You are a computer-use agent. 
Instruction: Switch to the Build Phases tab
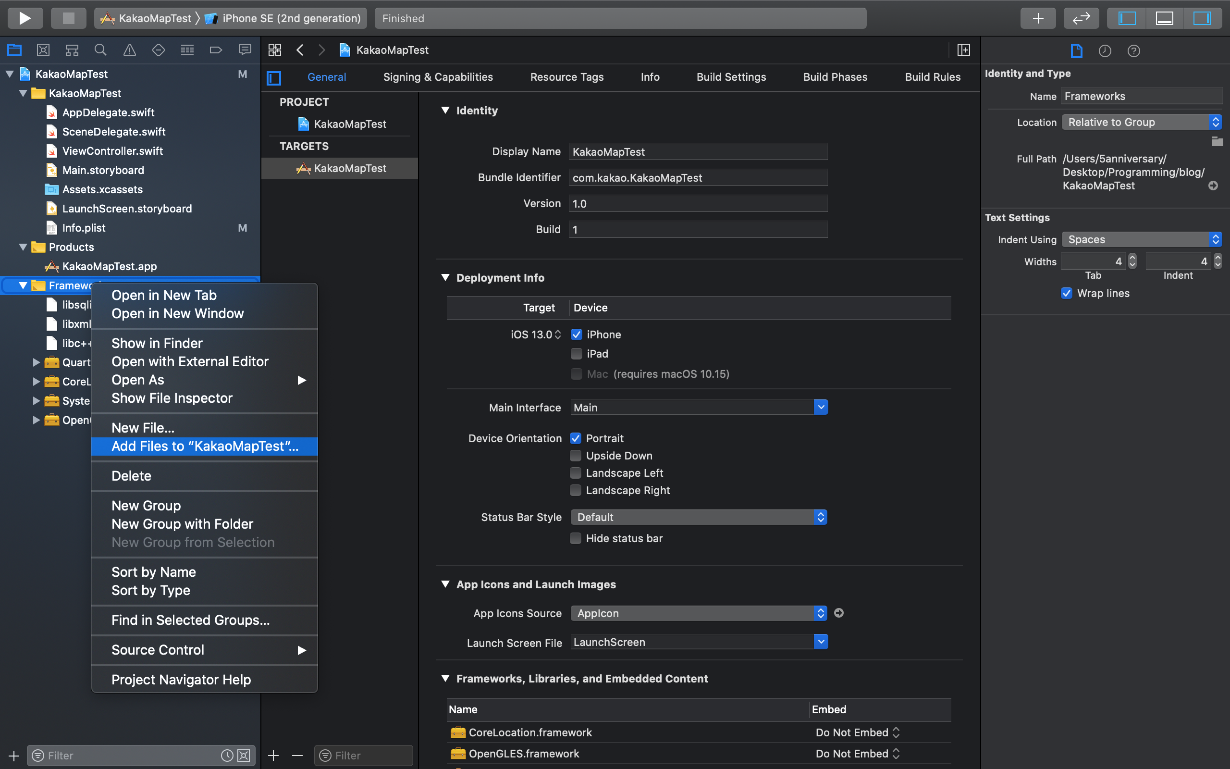(x=835, y=77)
